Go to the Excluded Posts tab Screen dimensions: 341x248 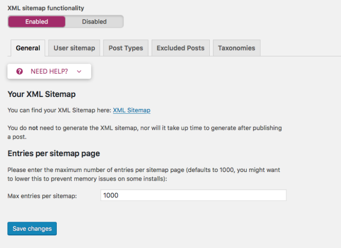pyautogui.click(x=181, y=48)
